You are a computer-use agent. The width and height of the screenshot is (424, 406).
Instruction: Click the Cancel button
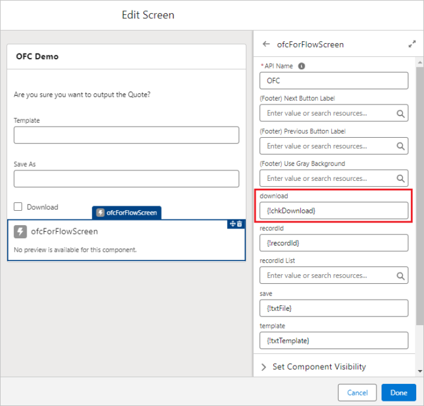click(357, 392)
